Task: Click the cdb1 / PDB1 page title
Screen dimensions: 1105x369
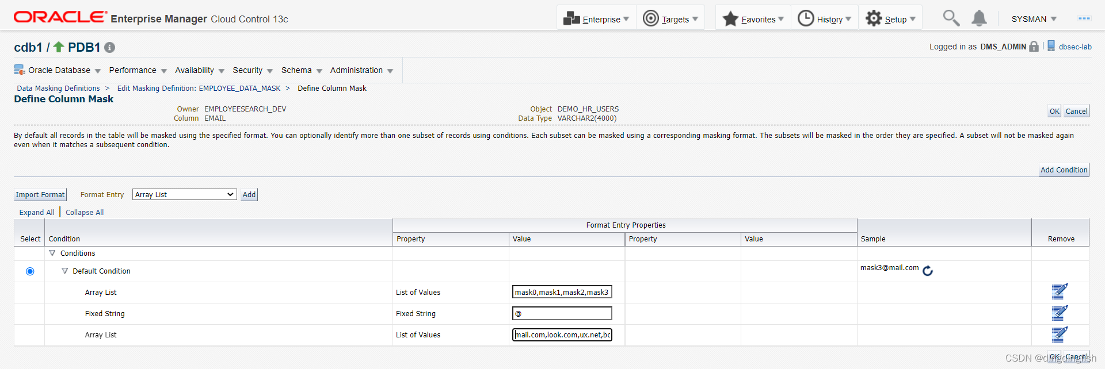Action: tap(57, 47)
